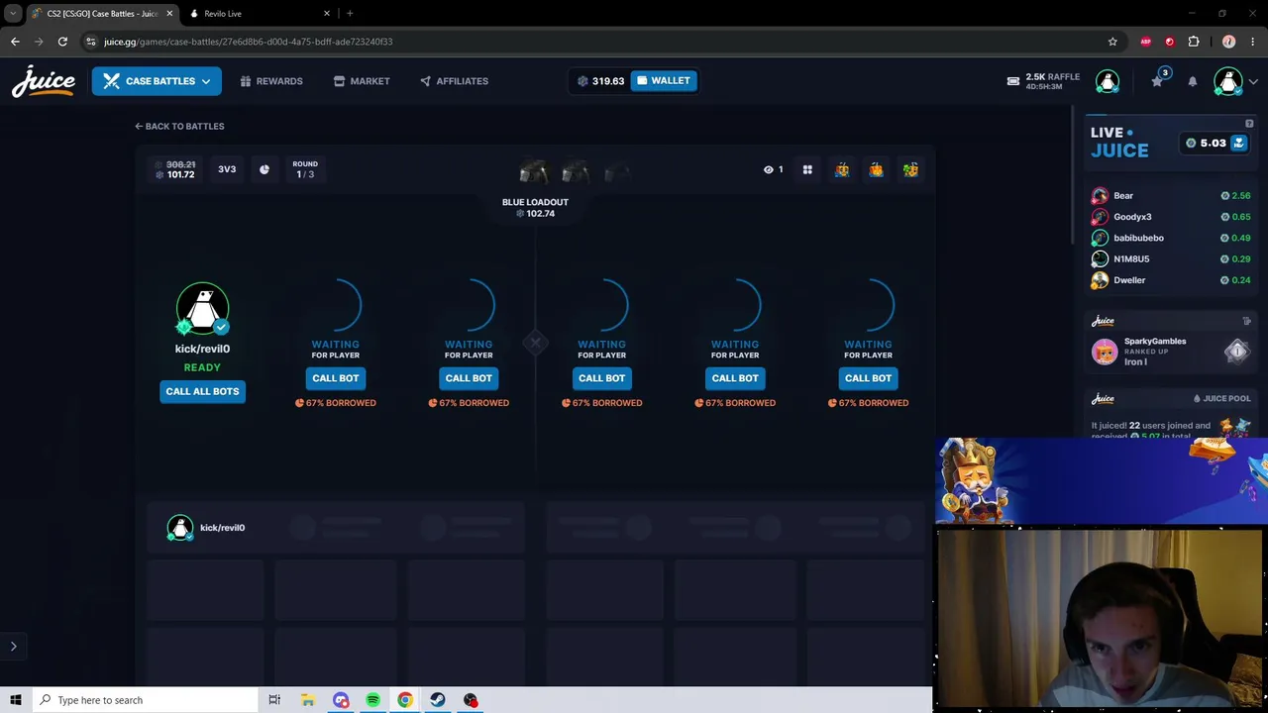Open the tab search dropdown
The width and height of the screenshot is (1268, 713).
[x=13, y=14]
